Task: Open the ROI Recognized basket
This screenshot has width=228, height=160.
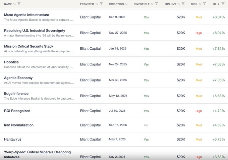Action: point(17,111)
